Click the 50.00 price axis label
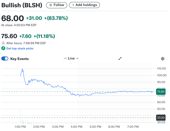This screenshot has height=131, width=170. [x=161, y=109]
